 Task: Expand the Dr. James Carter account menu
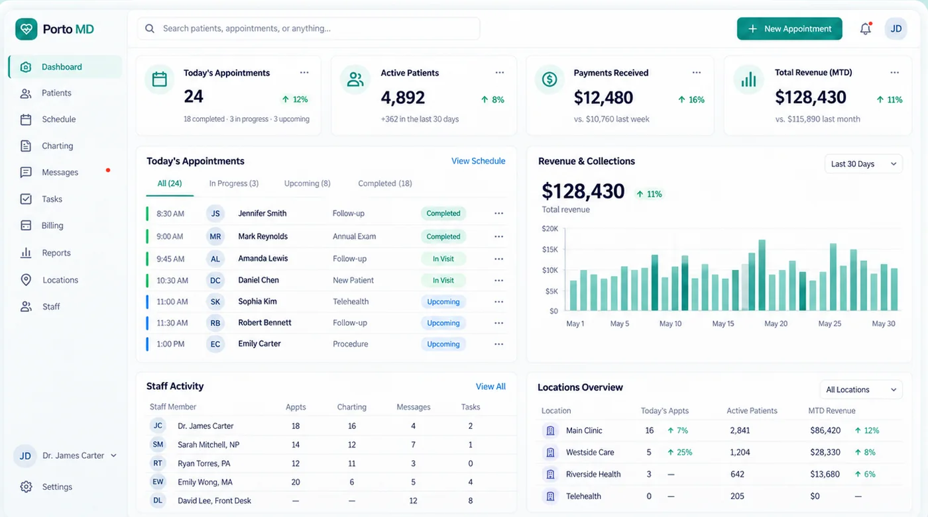pos(66,455)
